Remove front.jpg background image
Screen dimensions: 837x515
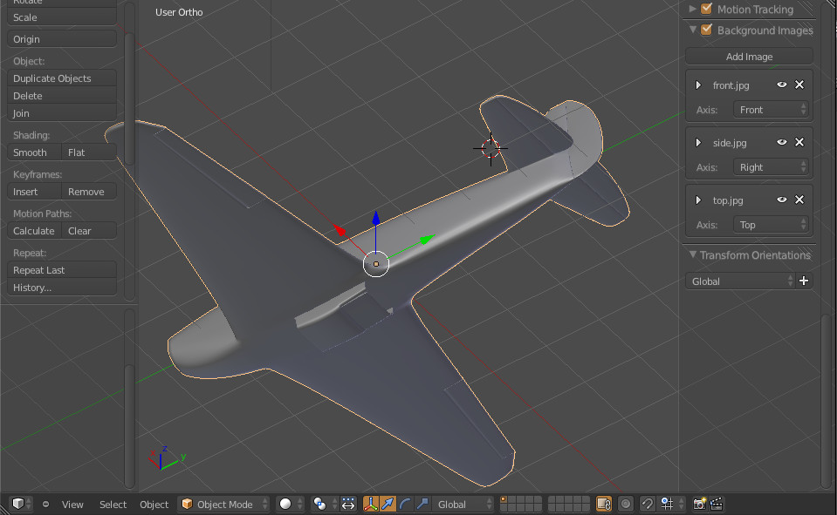tap(799, 85)
